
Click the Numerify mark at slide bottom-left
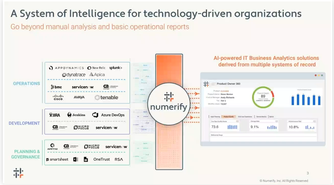point(18,173)
